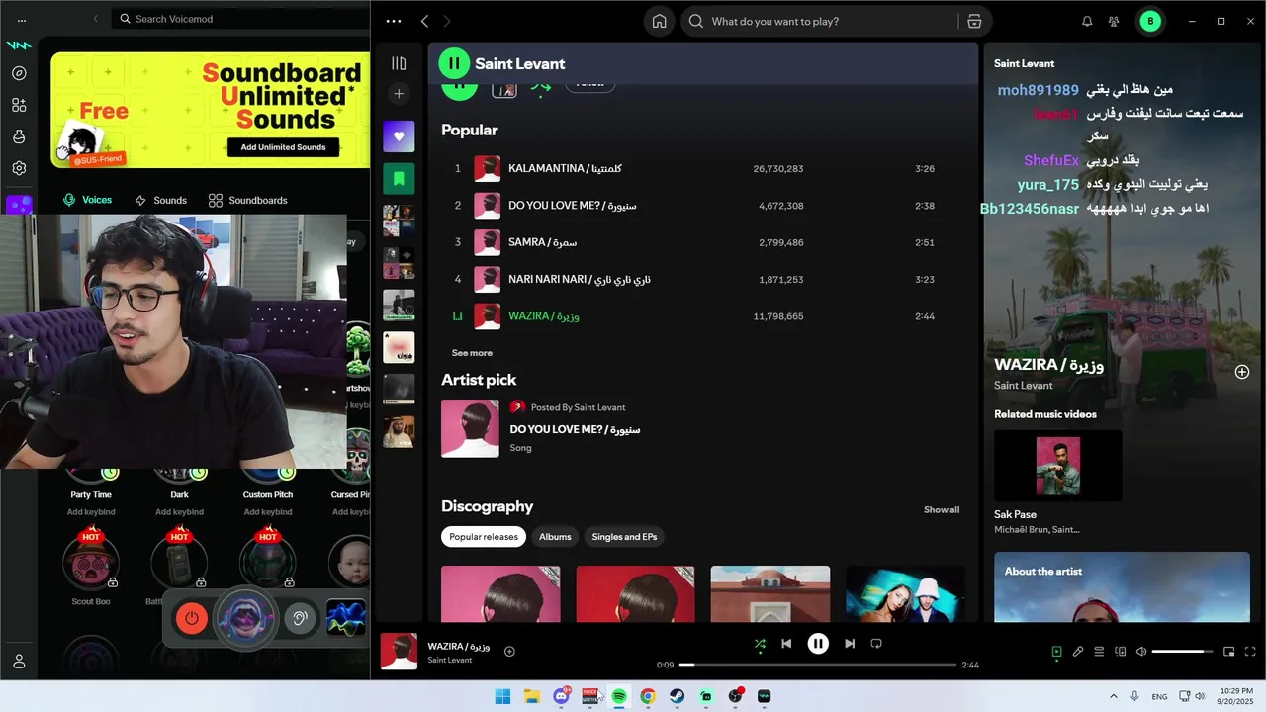The width and height of the screenshot is (1266, 712).
Task: Open Windows Start menu
Action: [502, 696]
